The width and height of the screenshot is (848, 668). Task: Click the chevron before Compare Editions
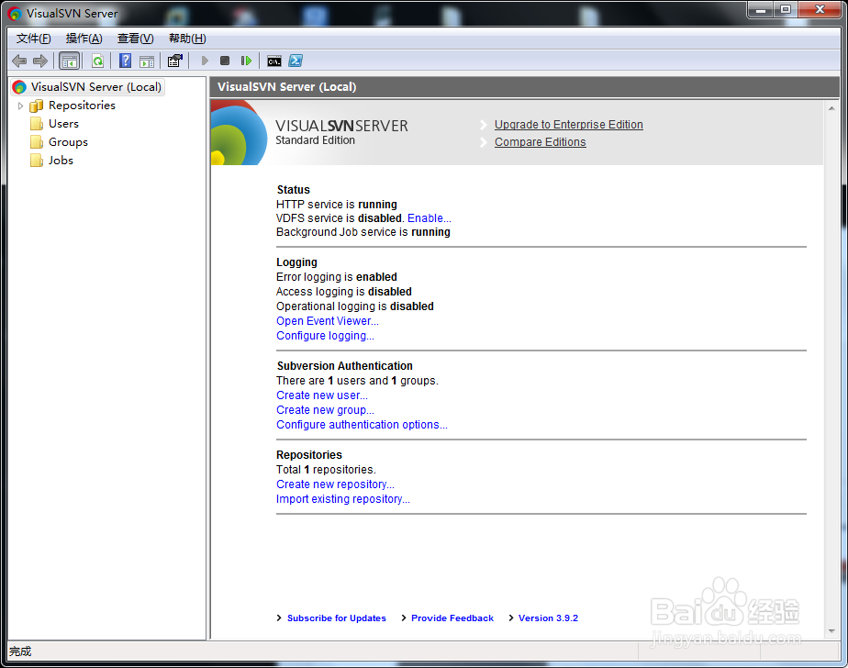(484, 142)
